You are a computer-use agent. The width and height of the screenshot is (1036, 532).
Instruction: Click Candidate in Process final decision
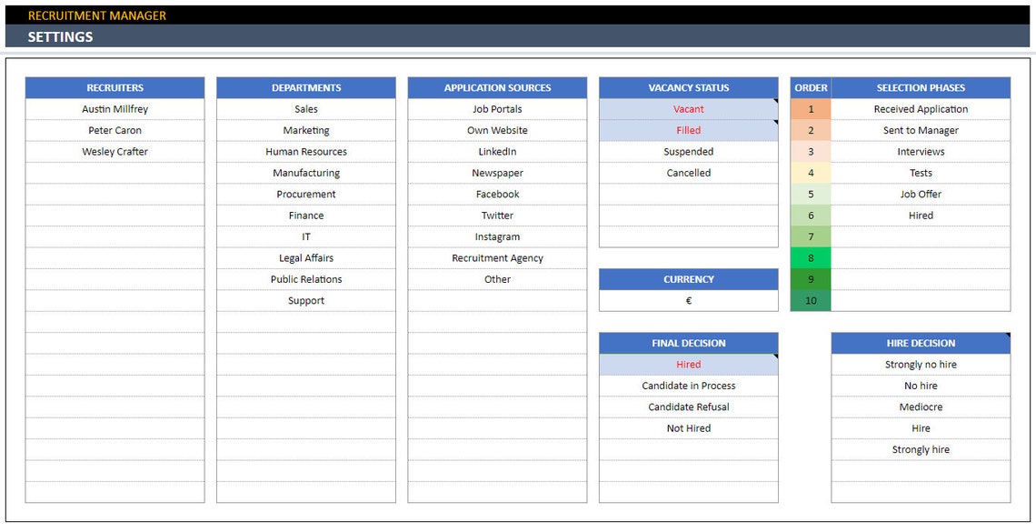pos(689,386)
